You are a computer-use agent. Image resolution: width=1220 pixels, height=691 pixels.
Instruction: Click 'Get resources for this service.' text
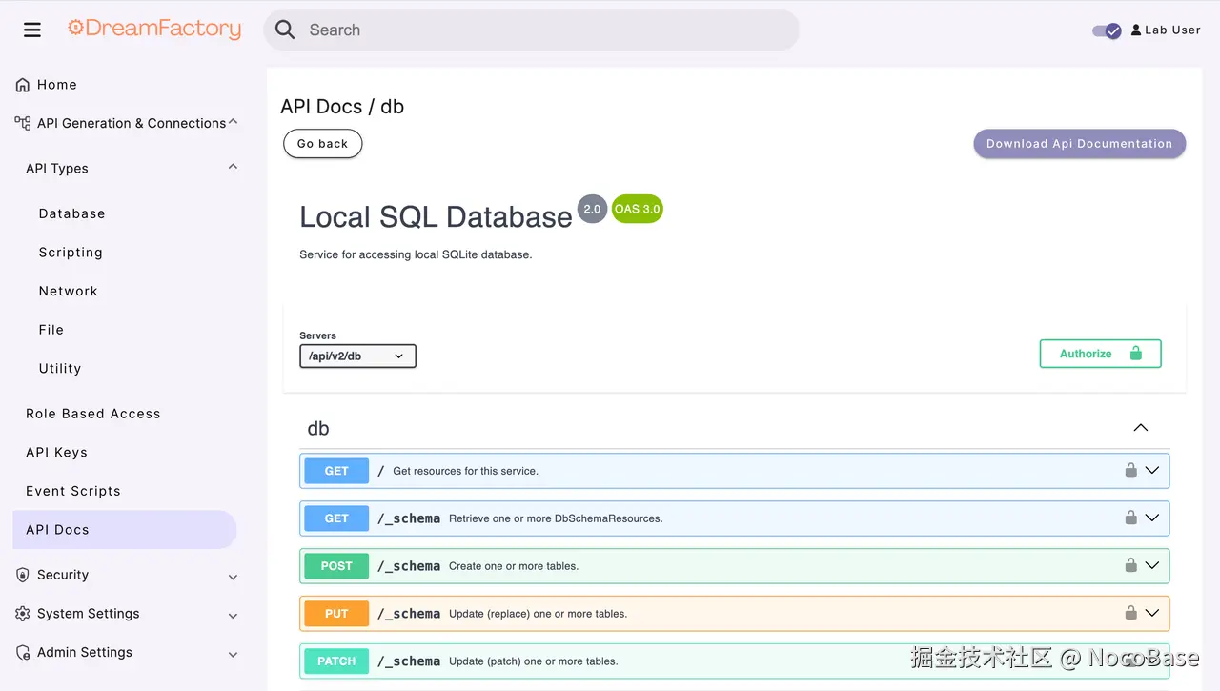(466, 471)
